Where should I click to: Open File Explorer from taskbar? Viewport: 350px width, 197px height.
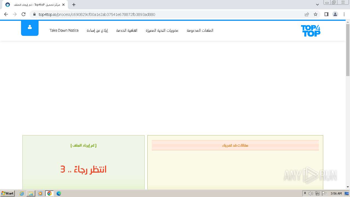point(31,193)
